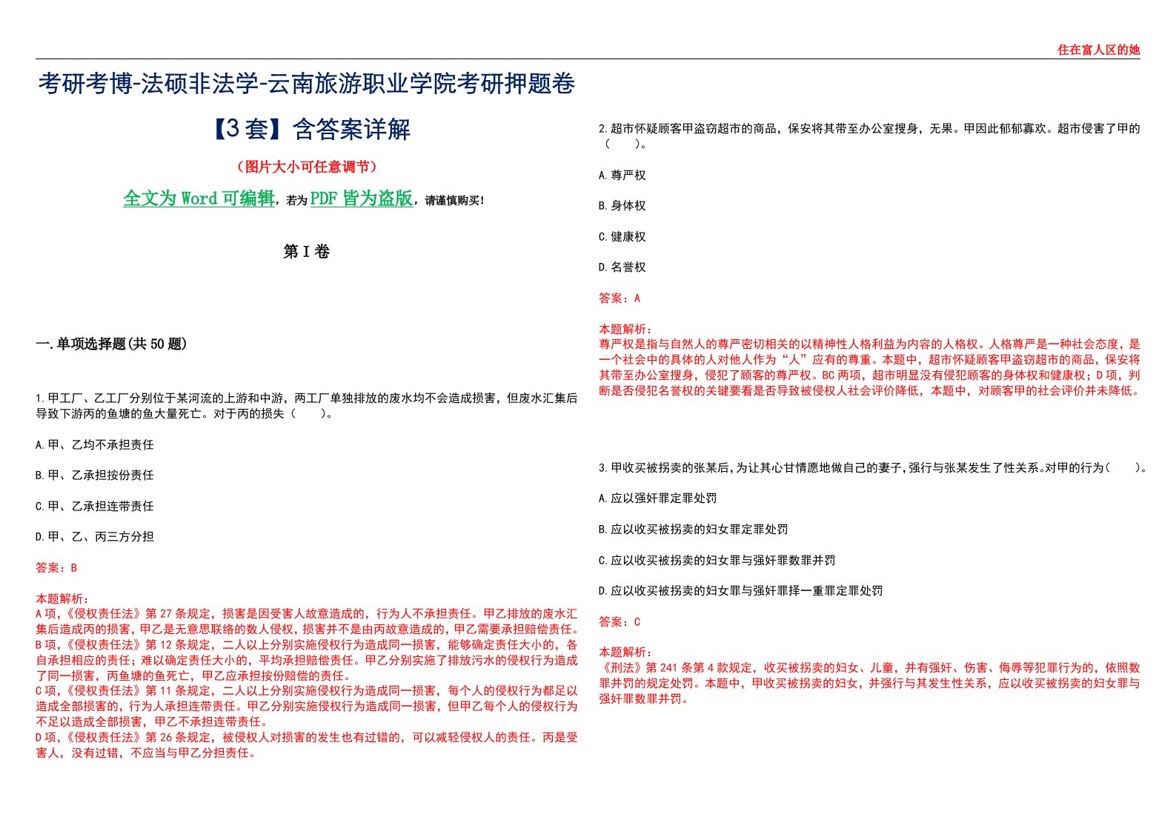Click explanation line citing 第12条规定

tap(307, 660)
